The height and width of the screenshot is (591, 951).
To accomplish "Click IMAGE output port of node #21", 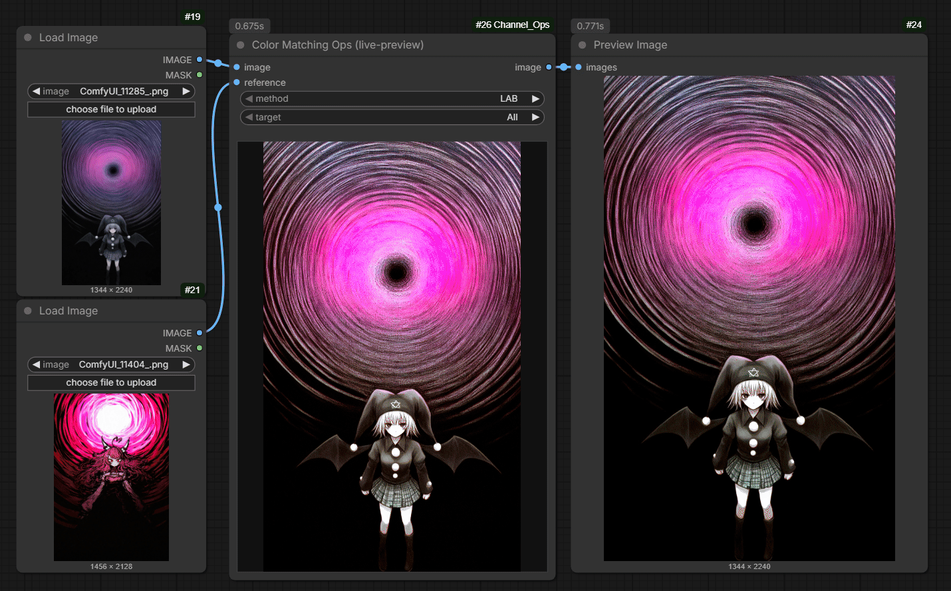I will point(200,333).
